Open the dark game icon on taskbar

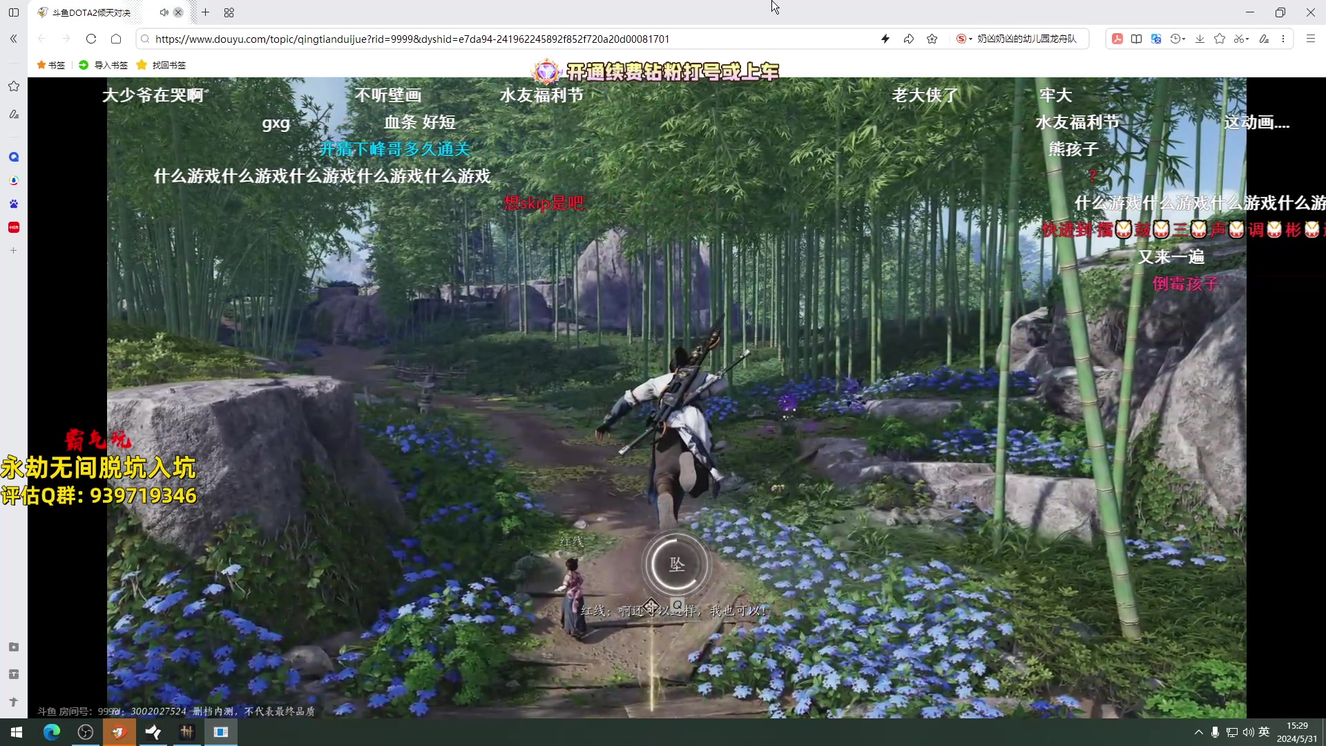[187, 732]
